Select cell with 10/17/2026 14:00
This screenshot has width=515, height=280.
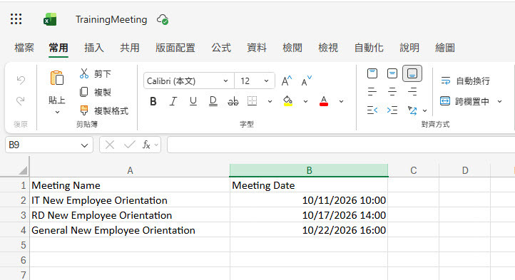click(x=309, y=215)
